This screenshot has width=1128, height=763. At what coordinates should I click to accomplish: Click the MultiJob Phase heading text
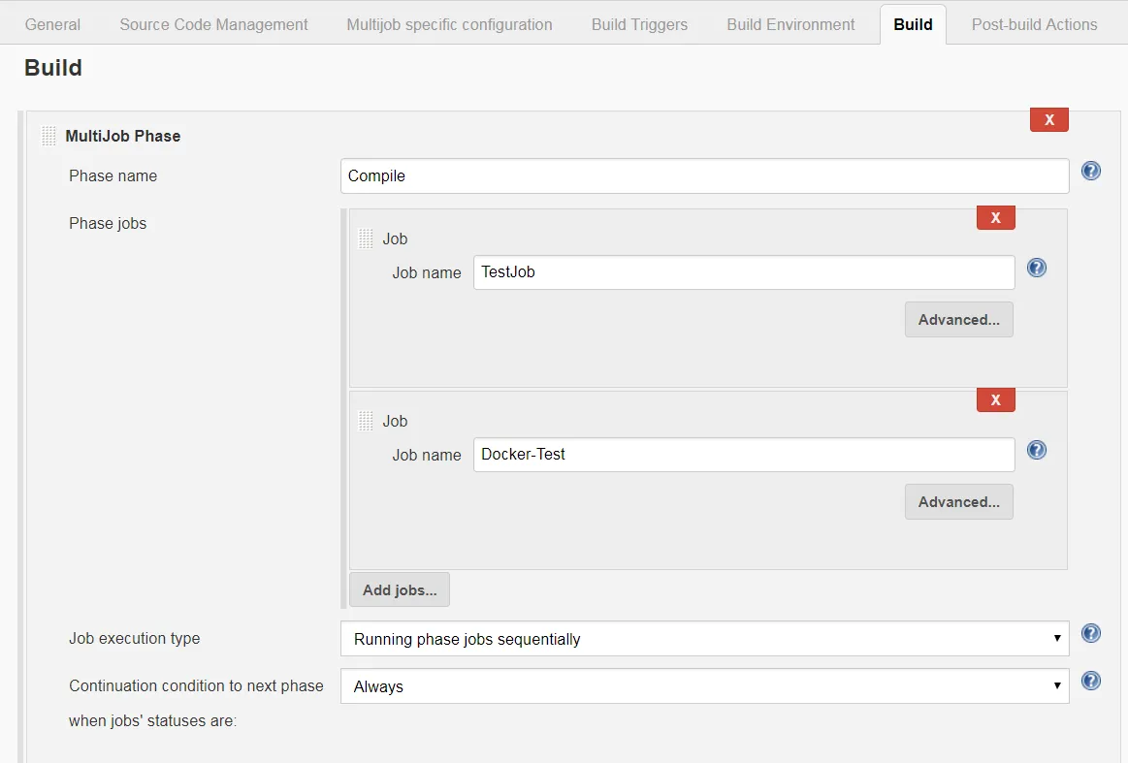[x=123, y=136]
